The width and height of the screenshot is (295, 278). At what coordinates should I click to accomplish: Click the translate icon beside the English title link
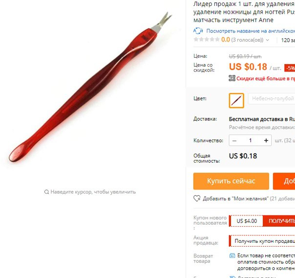[x=198, y=31]
